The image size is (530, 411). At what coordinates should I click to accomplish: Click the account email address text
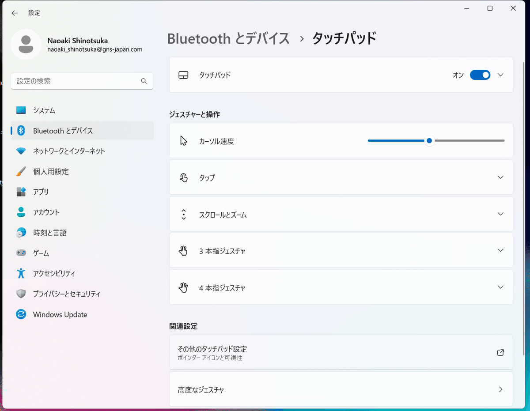click(x=95, y=49)
